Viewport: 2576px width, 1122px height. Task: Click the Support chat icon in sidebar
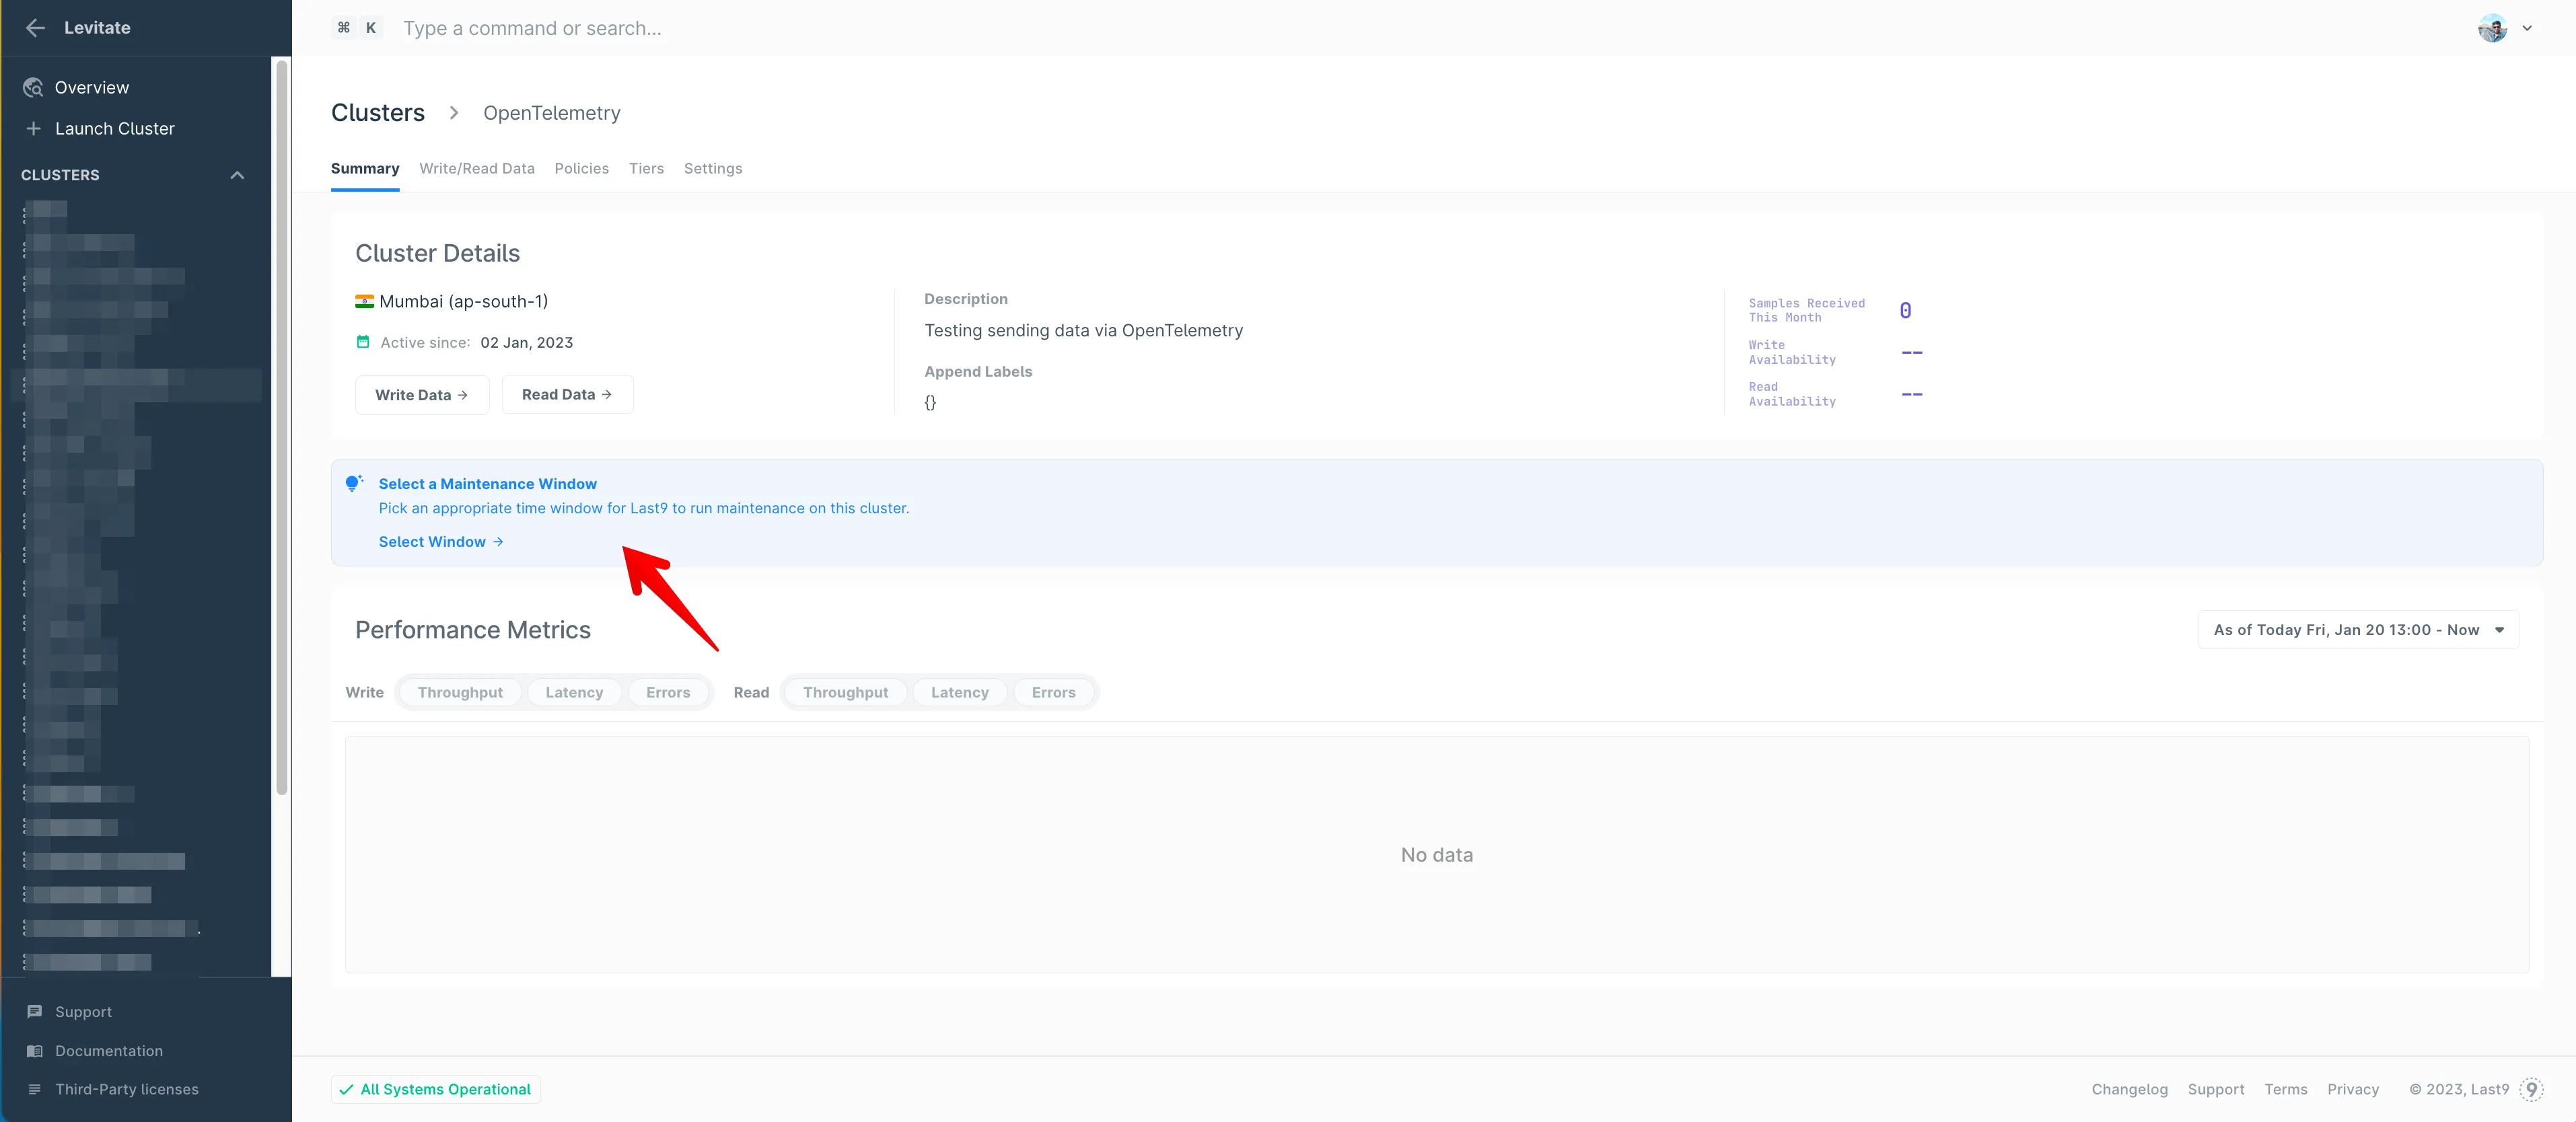tap(35, 1012)
